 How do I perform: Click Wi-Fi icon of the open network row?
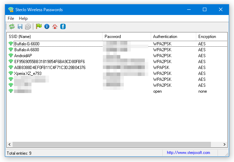click(x=11, y=91)
